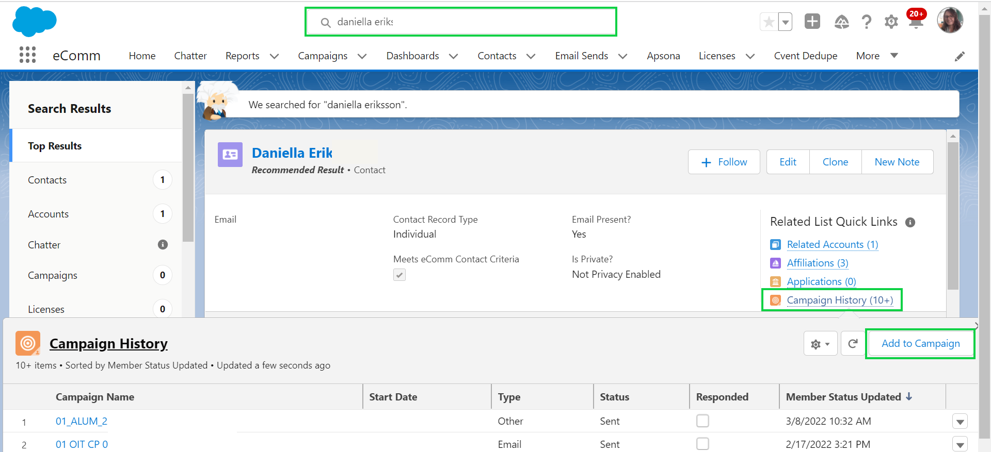The width and height of the screenshot is (991, 452).
Task: Open the Trailhead guidance icon
Action: click(841, 22)
